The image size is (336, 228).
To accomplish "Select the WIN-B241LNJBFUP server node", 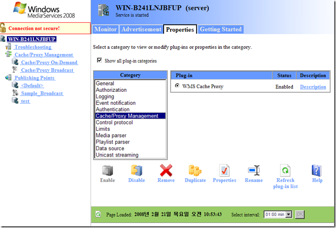I will (32, 39).
